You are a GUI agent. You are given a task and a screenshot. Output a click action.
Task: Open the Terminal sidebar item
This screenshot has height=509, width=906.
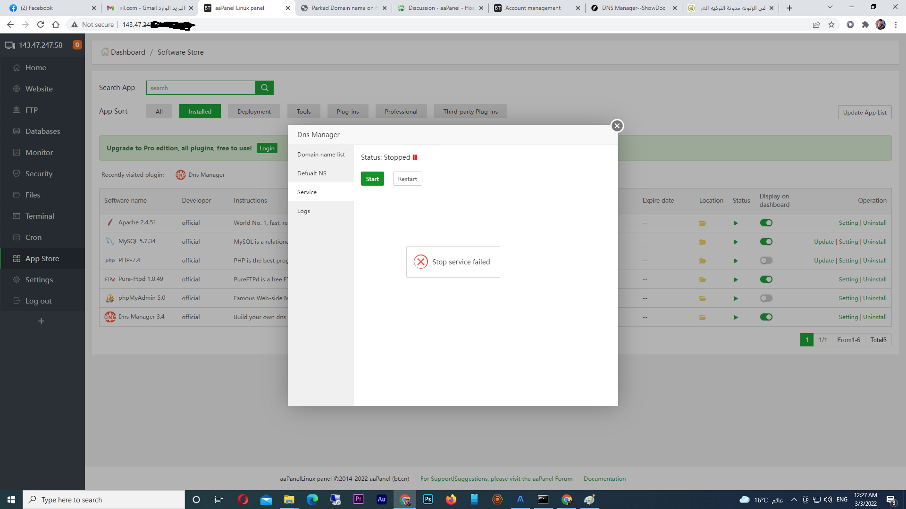[40, 216]
